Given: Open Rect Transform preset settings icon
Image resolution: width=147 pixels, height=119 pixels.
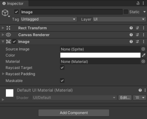Looking at the screenshot, I should click(137, 28).
